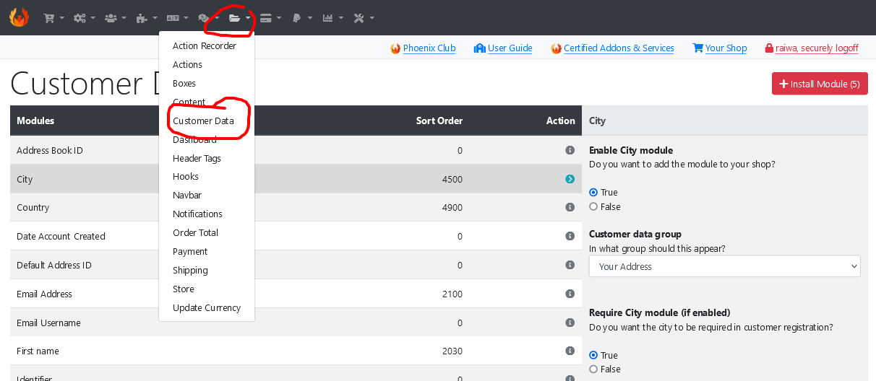Open the User Guide link

[503, 48]
